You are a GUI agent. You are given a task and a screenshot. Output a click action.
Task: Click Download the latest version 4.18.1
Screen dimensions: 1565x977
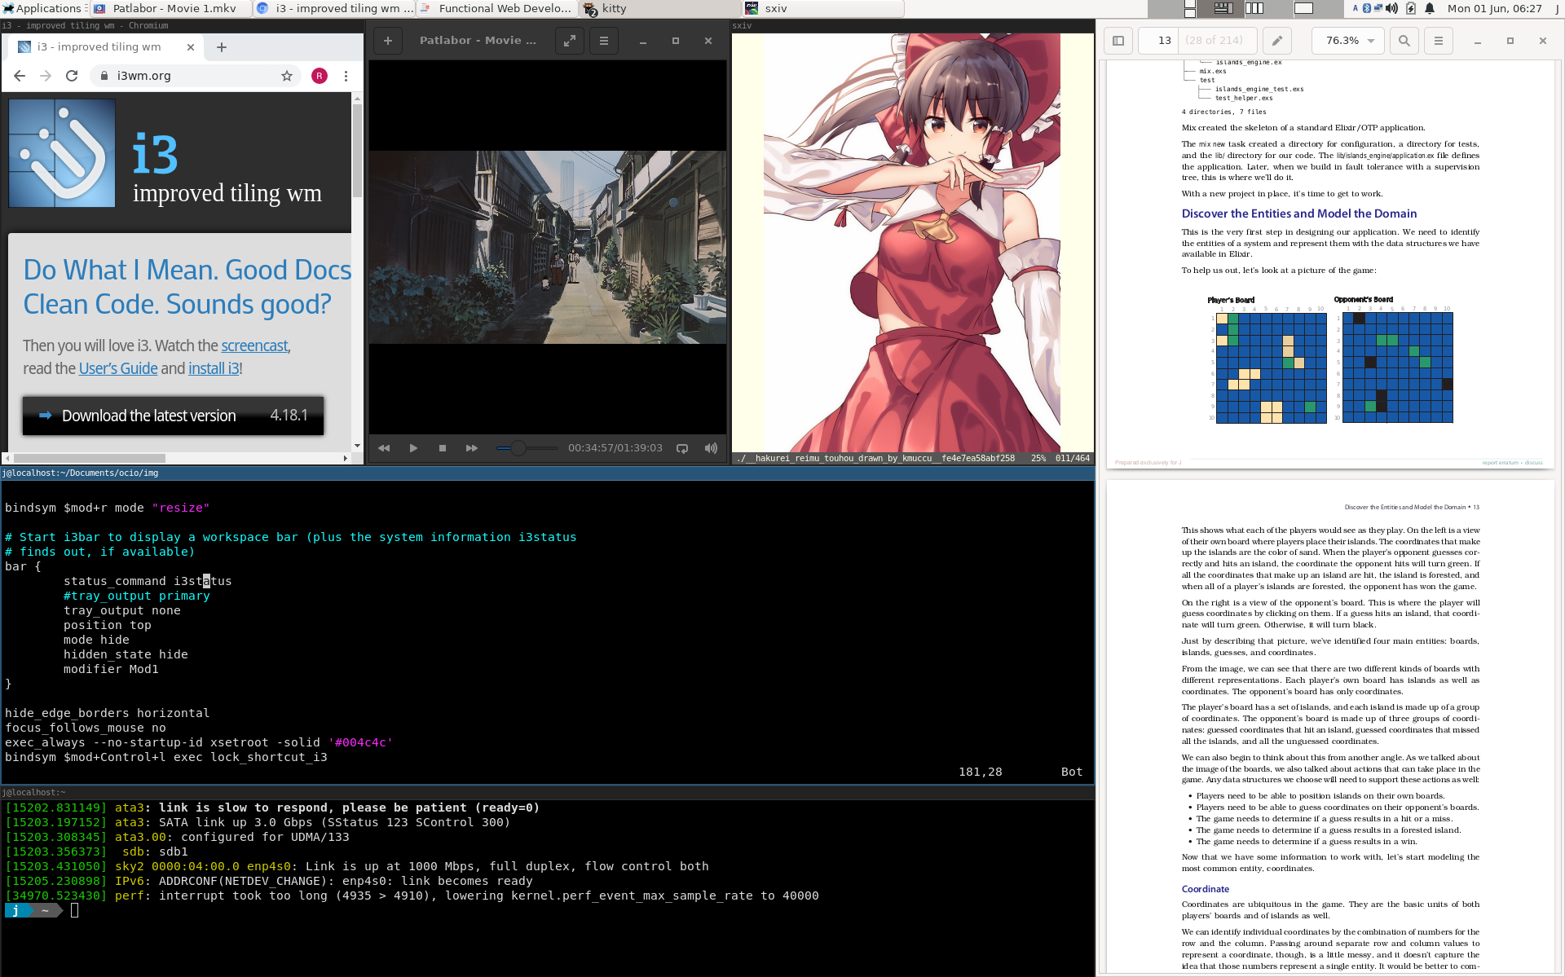pyautogui.click(x=173, y=416)
